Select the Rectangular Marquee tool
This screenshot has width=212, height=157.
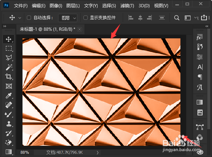(8, 48)
